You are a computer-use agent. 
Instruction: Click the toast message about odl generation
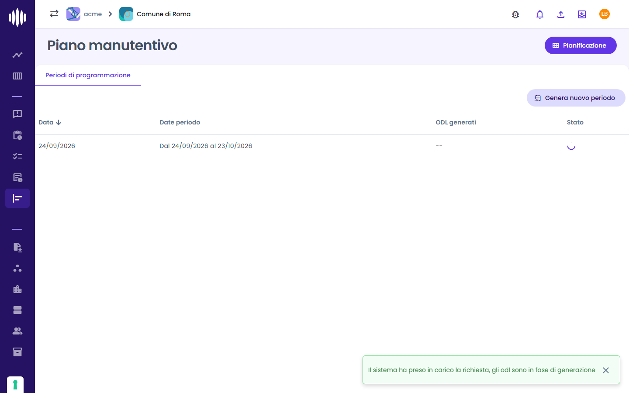click(482, 370)
